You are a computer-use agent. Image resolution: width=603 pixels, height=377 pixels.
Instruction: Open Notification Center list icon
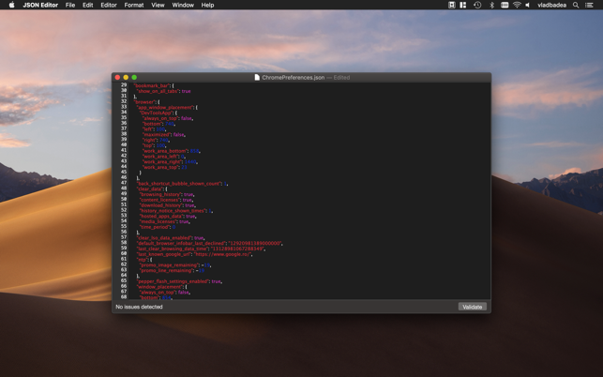click(x=590, y=5)
